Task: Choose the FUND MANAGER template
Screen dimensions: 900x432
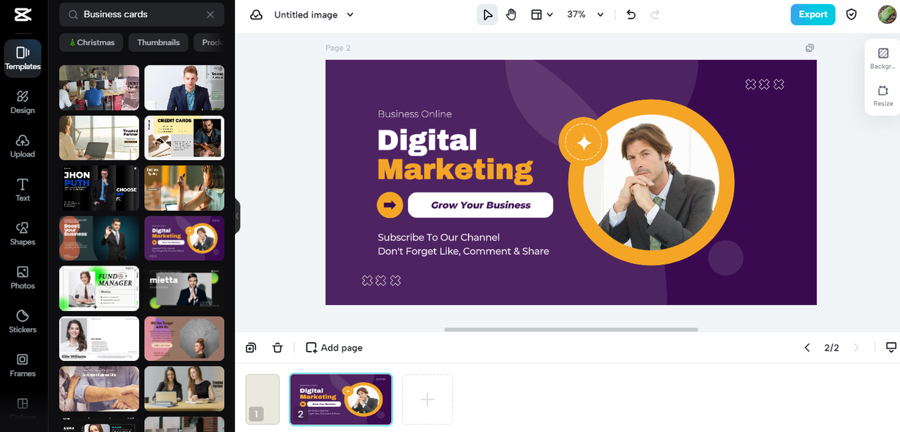Action: click(98, 288)
